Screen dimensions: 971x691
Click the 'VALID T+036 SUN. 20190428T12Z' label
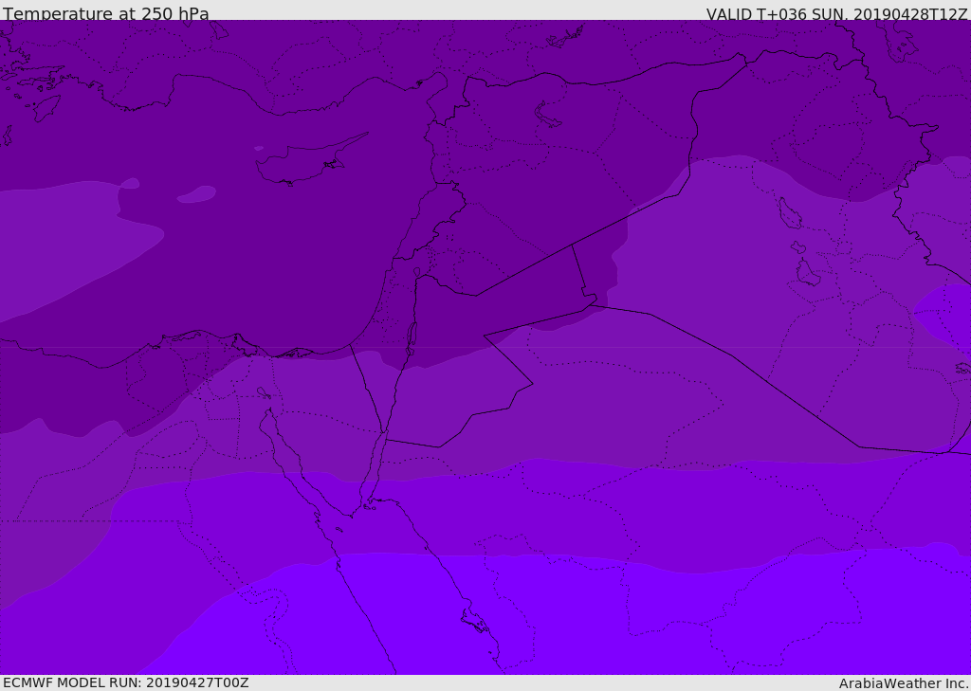(x=836, y=14)
